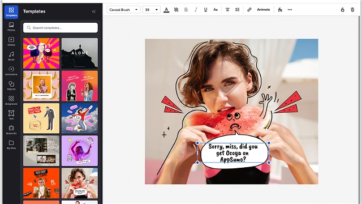Select the orange man with money template
Screen dimensions: 362x204
(x=41, y=183)
